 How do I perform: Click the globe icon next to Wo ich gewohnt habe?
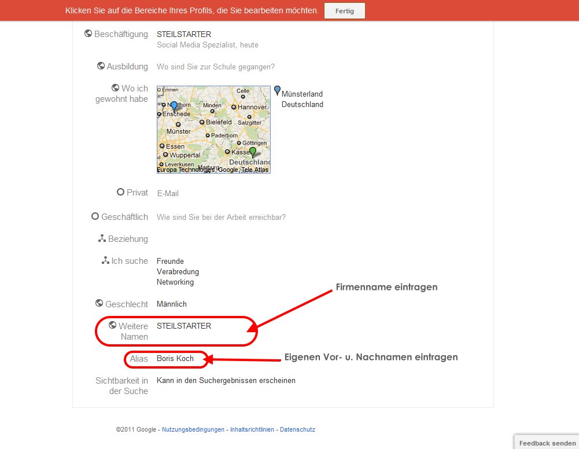pos(116,88)
